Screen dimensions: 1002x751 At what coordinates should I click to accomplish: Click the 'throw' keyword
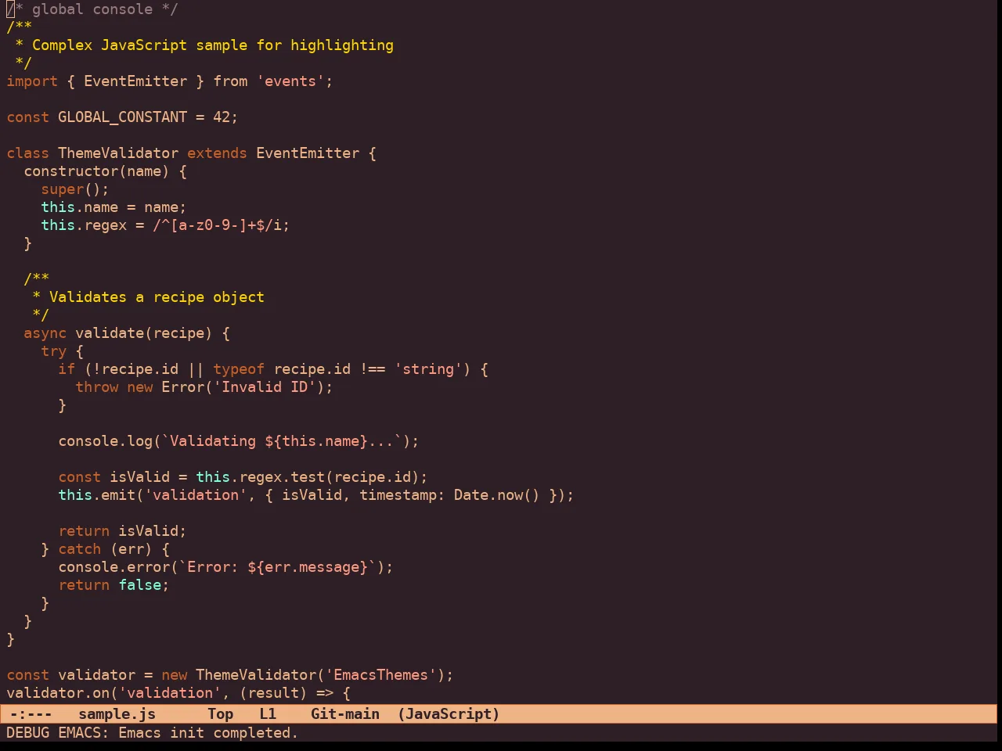pos(96,387)
